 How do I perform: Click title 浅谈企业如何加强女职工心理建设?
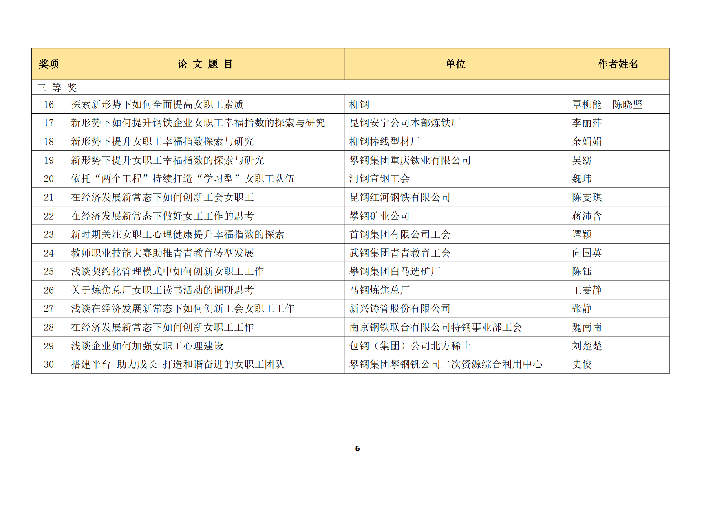[147, 346]
